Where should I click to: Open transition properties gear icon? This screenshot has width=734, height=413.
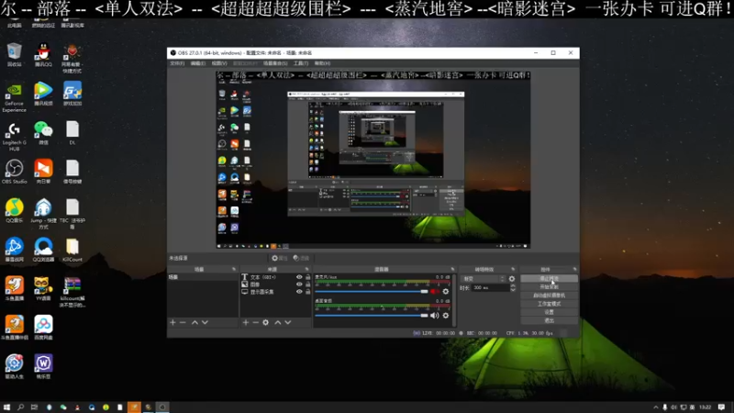coord(512,279)
